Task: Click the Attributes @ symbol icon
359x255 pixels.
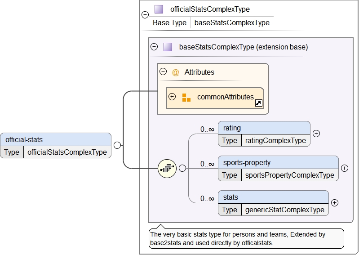Action: (x=176, y=72)
